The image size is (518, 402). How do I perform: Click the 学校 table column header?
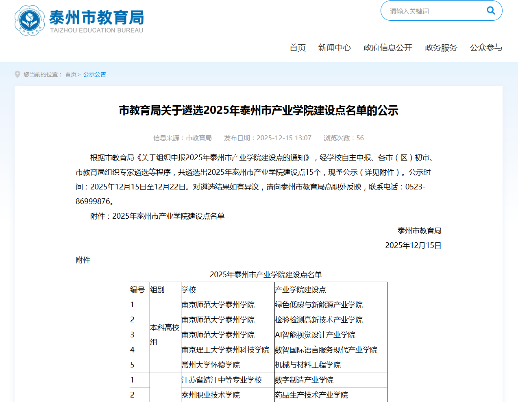tap(189, 289)
